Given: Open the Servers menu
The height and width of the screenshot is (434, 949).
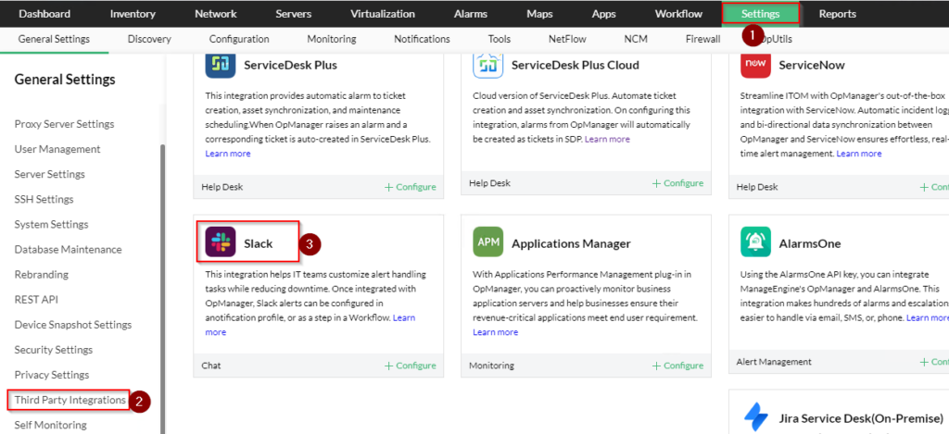Looking at the screenshot, I should pyautogui.click(x=294, y=14).
